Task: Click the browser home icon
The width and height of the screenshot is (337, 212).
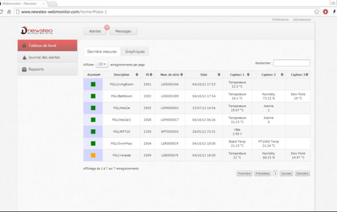Action: (x=9, y=12)
